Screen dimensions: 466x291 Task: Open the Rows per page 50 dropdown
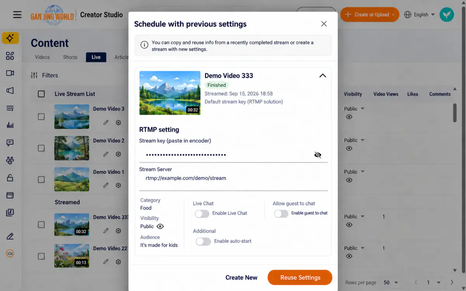coord(391,282)
